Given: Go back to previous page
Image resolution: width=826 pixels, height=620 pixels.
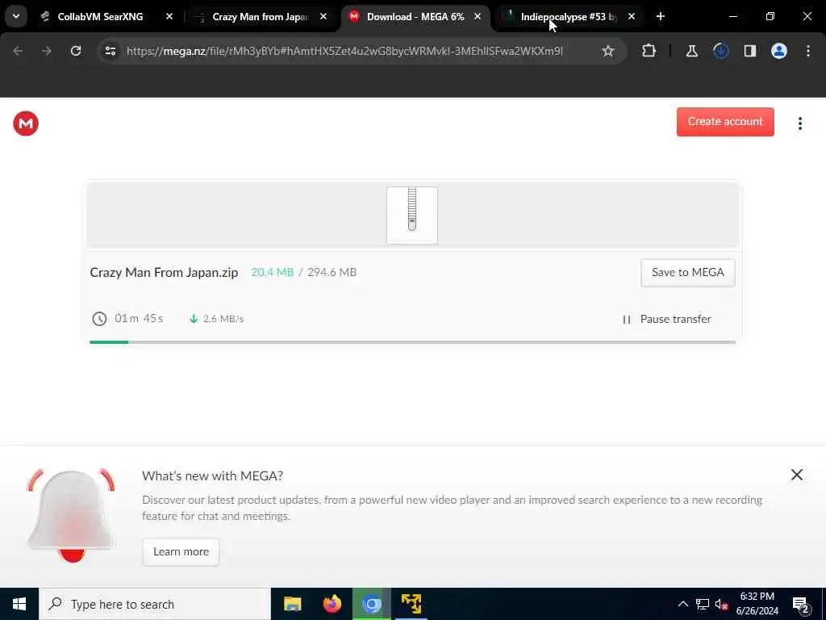Looking at the screenshot, I should point(18,51).
